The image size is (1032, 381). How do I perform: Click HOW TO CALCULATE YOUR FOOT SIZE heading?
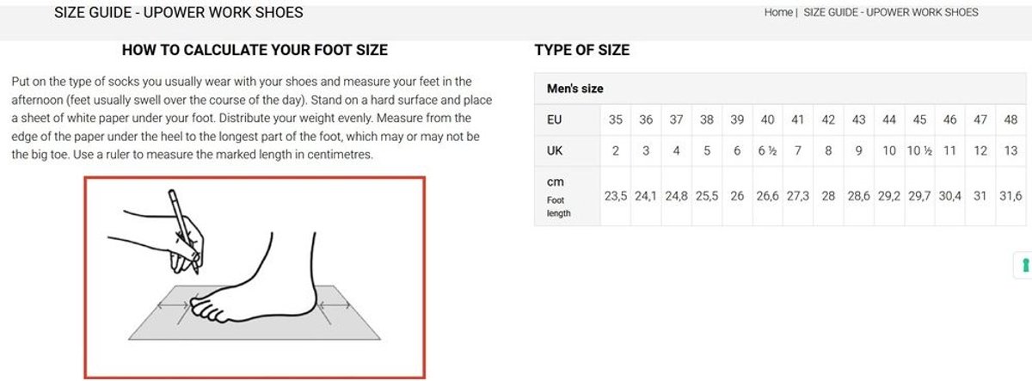click(x=255, y=50)
